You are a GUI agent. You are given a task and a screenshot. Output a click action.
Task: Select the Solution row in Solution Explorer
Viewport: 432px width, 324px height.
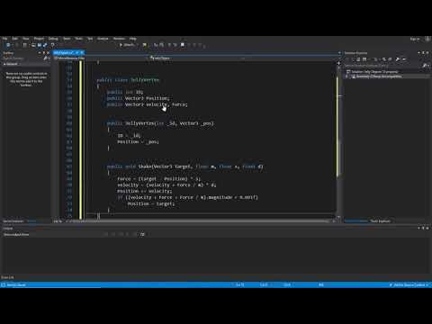(x=374, y=72)
